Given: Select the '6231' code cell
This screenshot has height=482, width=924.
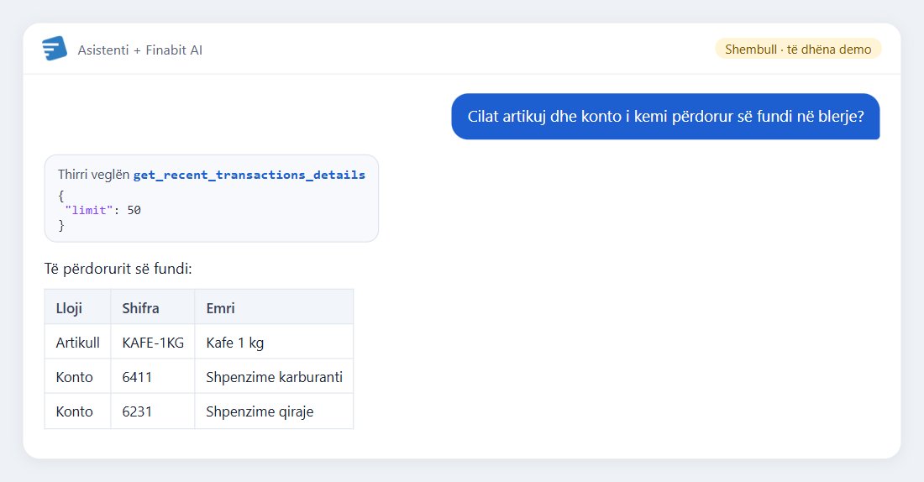Looking at the screenshot, I should (x=153, y=411).
